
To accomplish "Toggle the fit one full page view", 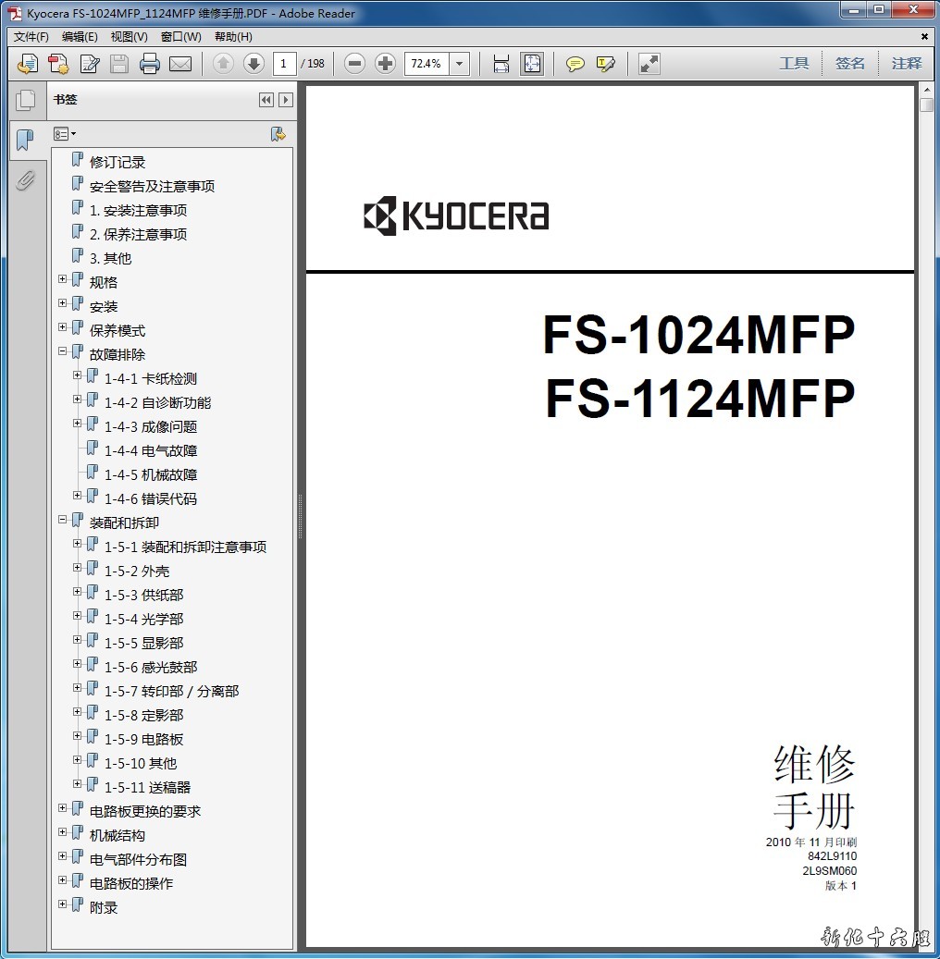I will 532,64.
